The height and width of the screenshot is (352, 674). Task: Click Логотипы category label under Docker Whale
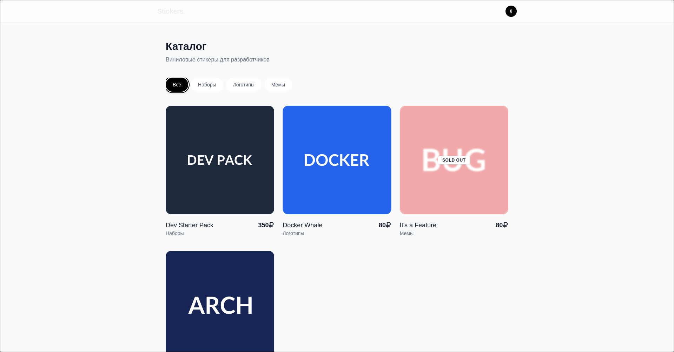(293, 233)
